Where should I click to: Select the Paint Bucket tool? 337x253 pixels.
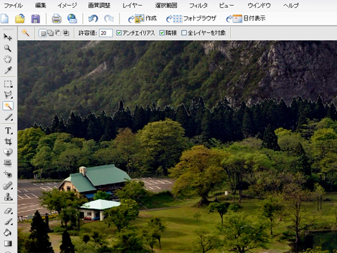point(8,233)
